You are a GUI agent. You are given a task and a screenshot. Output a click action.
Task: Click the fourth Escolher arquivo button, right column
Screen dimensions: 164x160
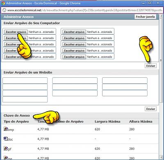74,51
